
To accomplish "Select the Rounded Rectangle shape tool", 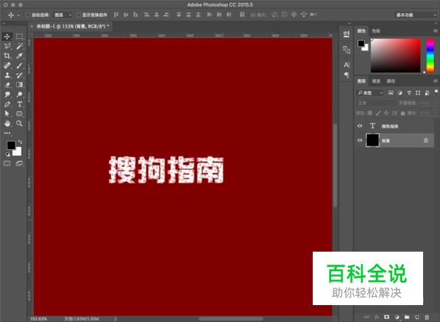I will click(x=20, y=114).
